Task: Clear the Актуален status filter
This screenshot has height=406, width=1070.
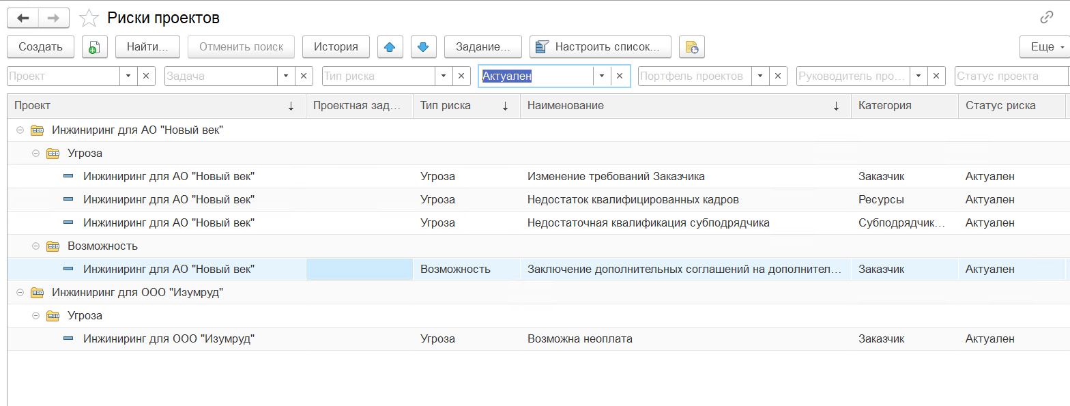Action: pyautogui.click(x=620, y=76)
